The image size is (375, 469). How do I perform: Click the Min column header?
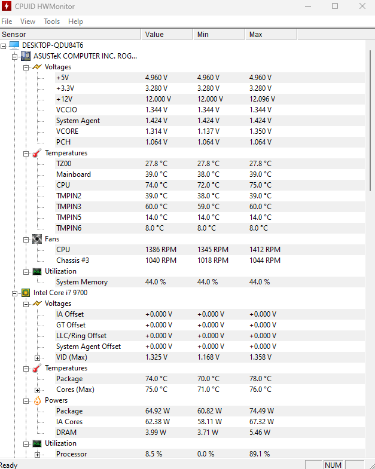[x=219, y=35]
